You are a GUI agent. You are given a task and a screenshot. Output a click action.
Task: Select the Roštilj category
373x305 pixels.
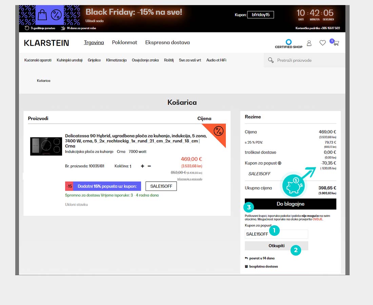[169, 60]
